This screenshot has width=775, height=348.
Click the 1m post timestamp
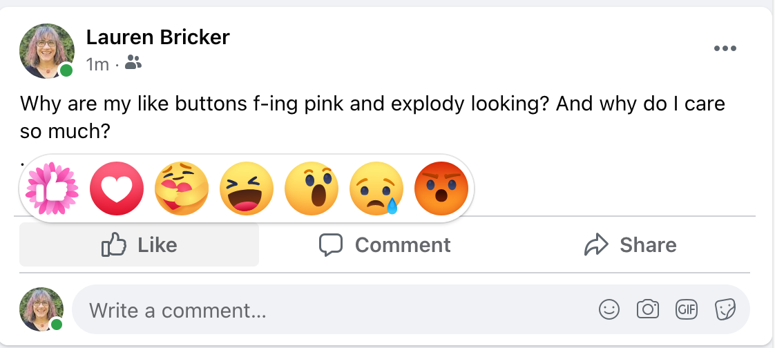tap(97, 65)
